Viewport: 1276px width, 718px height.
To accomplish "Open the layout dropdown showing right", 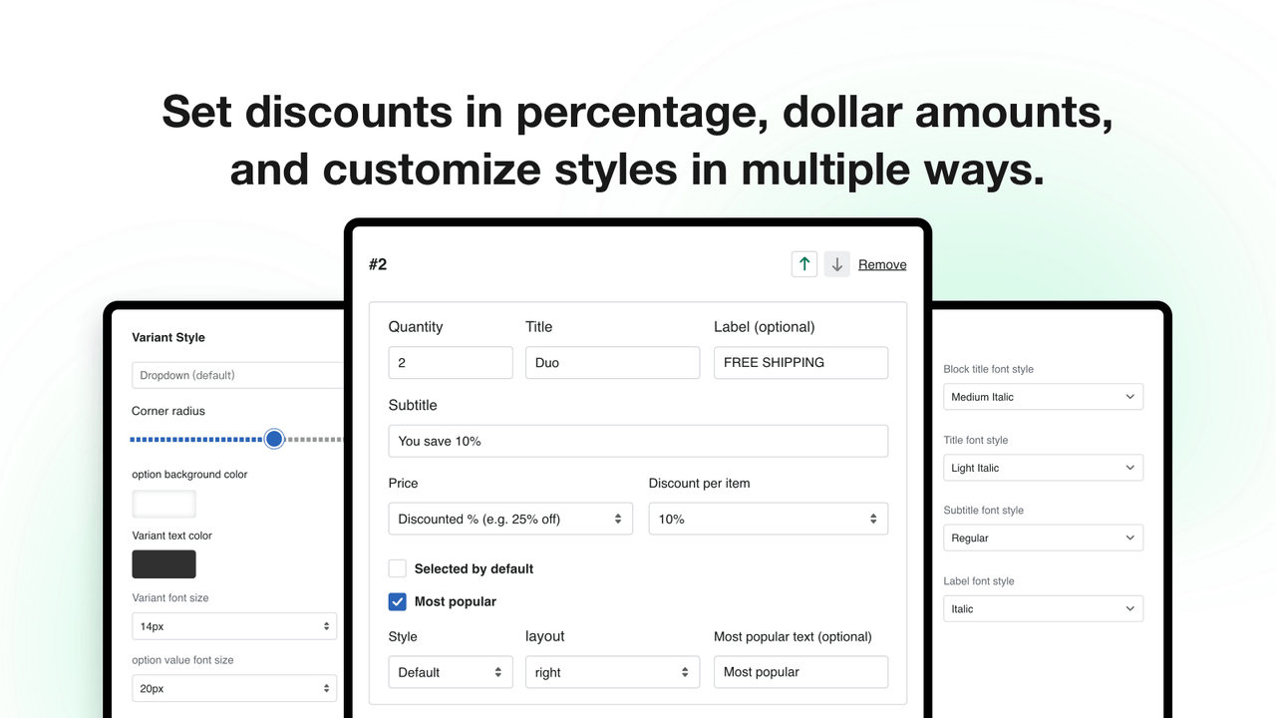I will pyautogui.click(x=611, y=672).
